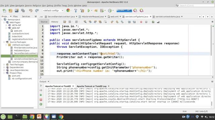Stop the server with red output icon

click(41, 100)
